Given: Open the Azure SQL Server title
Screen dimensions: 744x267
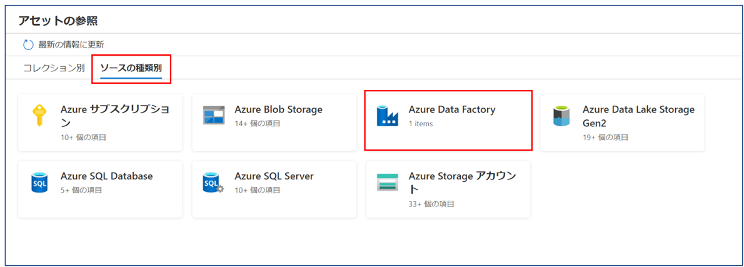Looking at the screenshot, I should (x=274, y=176).
